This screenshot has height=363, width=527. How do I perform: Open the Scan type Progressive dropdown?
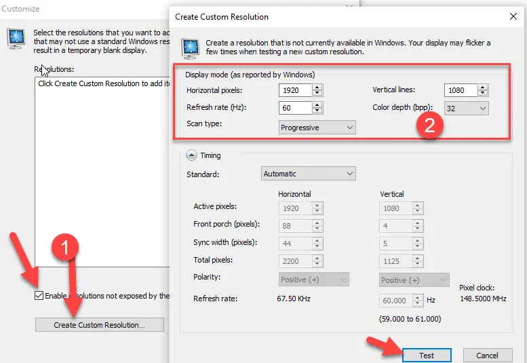click(x=317, y=128)
